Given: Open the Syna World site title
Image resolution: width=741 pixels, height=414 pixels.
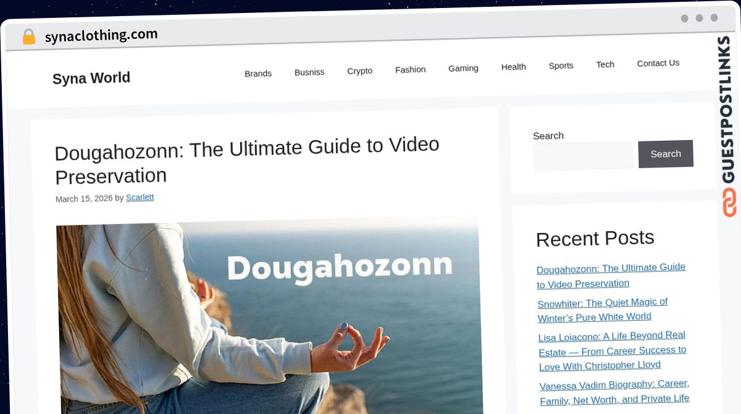Looking at the screenshot, I should point(91,78).
